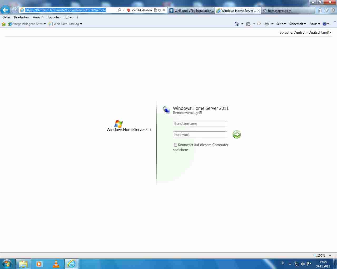Open the command bar Extras dropdown

click(x=315, y=24)
